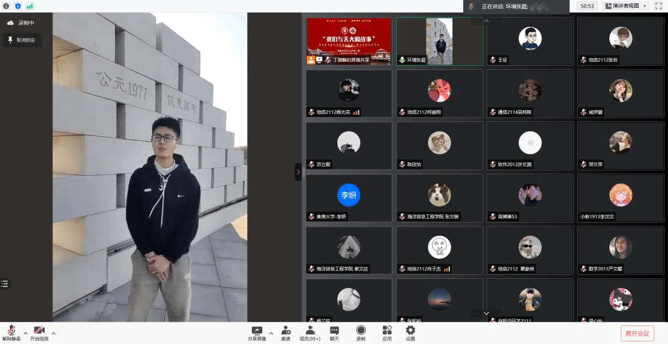Unmute the microphone (解除静音)

[x=11, y=332]
